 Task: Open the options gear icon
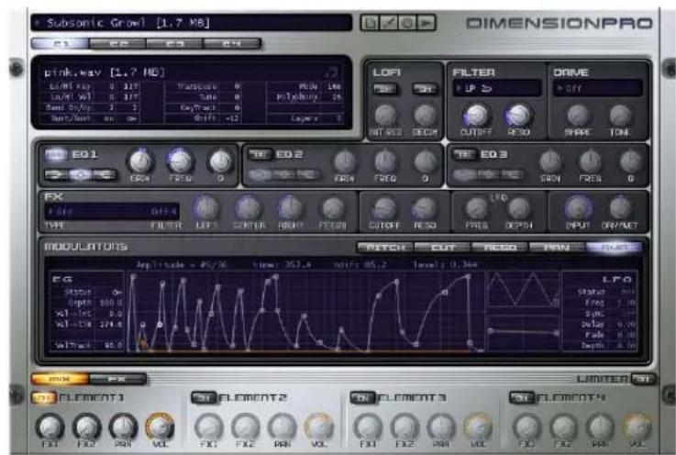407,22
